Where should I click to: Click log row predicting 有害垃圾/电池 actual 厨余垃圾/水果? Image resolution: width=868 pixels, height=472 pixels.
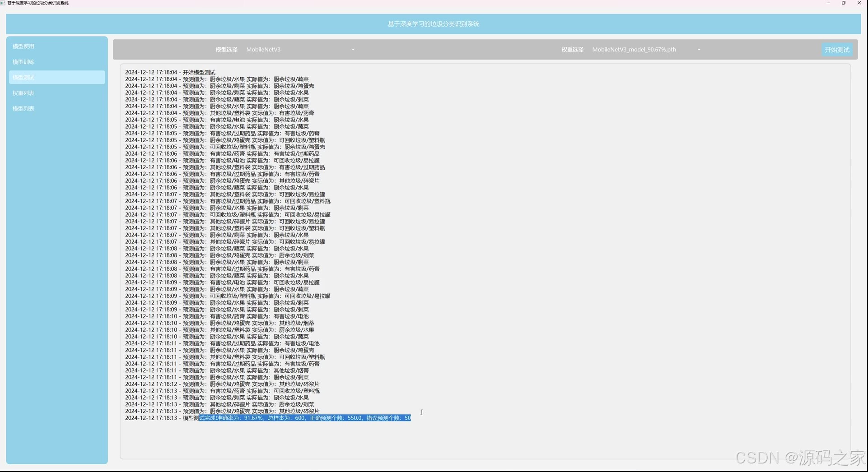[217, 120]
